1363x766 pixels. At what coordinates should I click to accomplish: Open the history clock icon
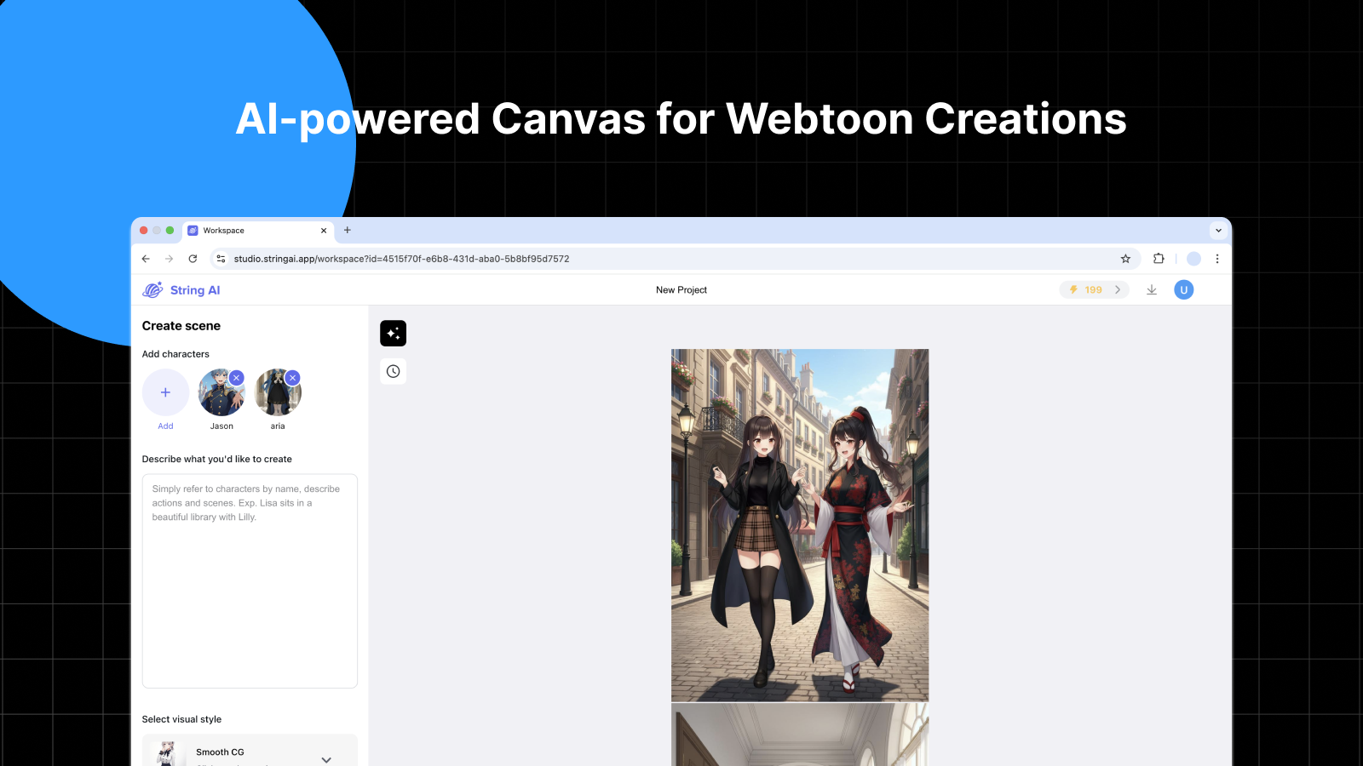point(393,371)
